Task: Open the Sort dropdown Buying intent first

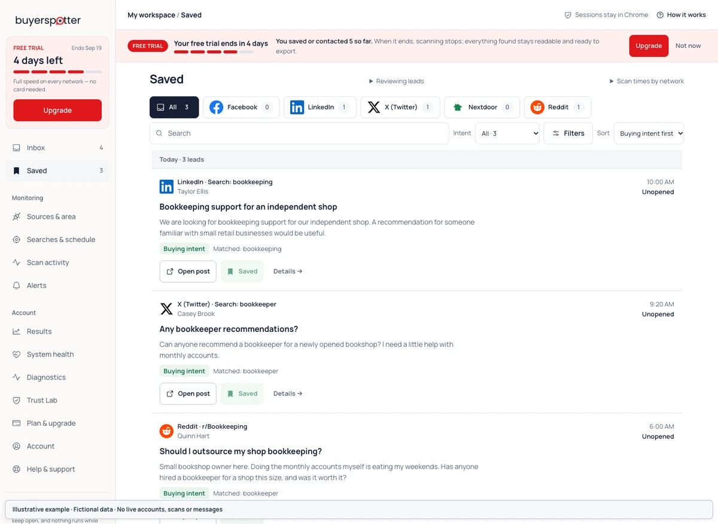Action: pyautogui.click(x=649, y=134)
